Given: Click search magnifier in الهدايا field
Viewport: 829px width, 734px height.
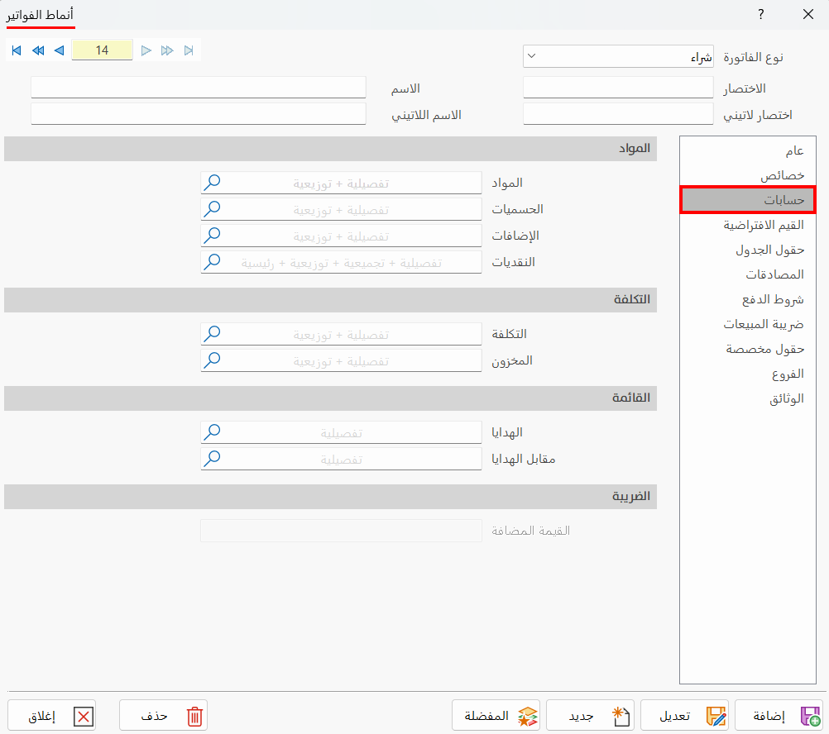Looking at the screenshot, I should click(212, 432).
